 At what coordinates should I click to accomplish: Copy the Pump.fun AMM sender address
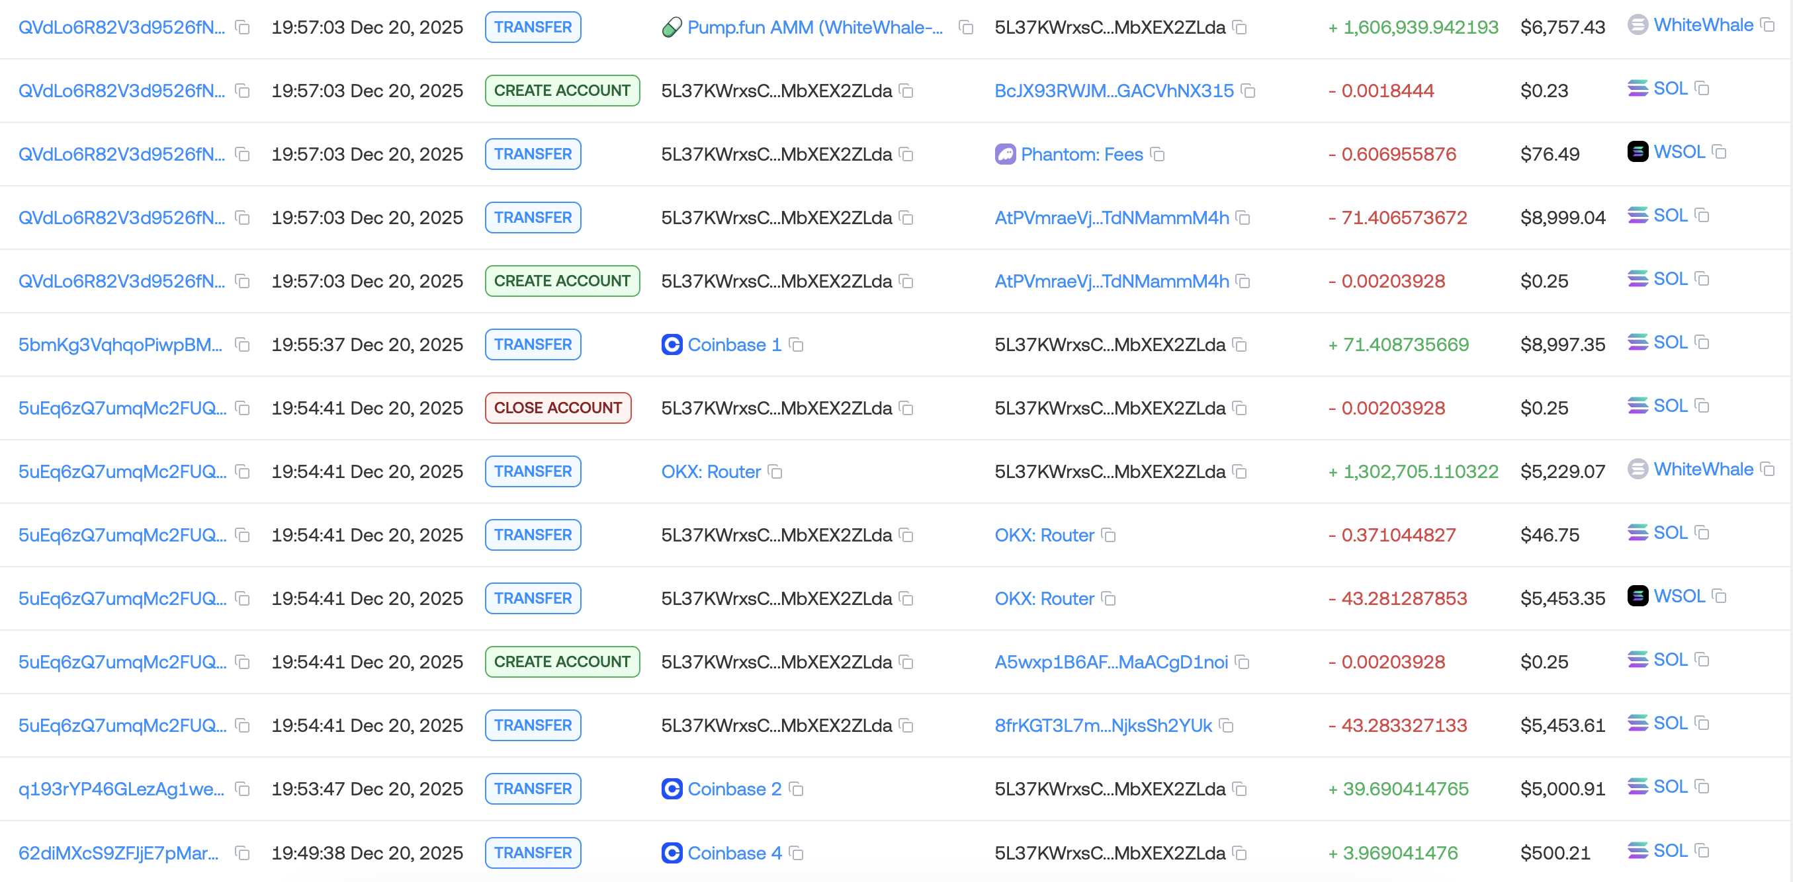pos(965,27)
